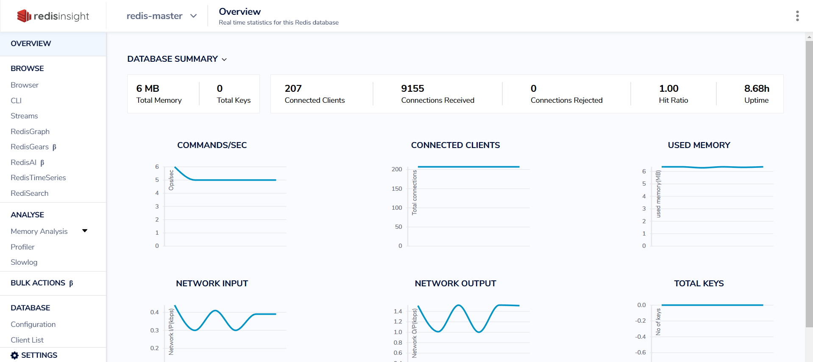Click the Connections Rejected stat
The image size is (813, 362).
click(566, 94)
